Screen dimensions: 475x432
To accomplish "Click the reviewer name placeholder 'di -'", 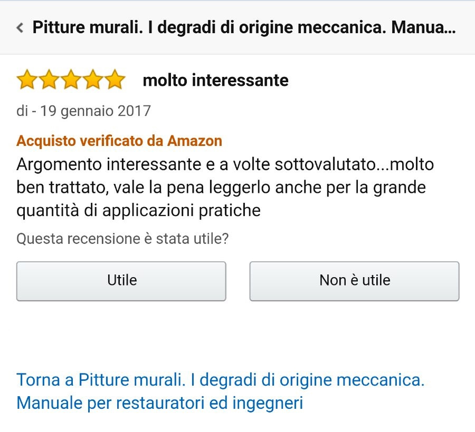I will coord(26,111).
